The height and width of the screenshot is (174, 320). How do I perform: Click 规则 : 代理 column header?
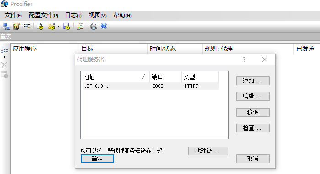248,49
